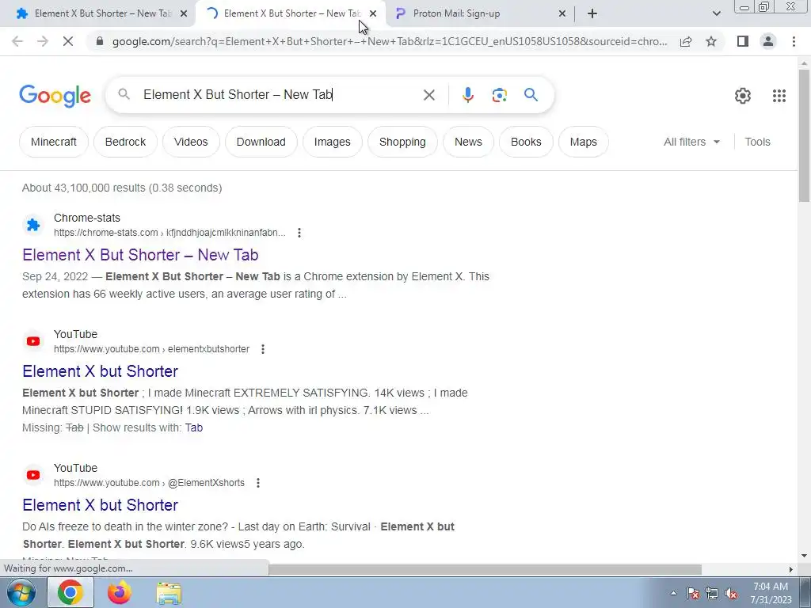Close the loading Element X But Shorter tab

[373, 13]
